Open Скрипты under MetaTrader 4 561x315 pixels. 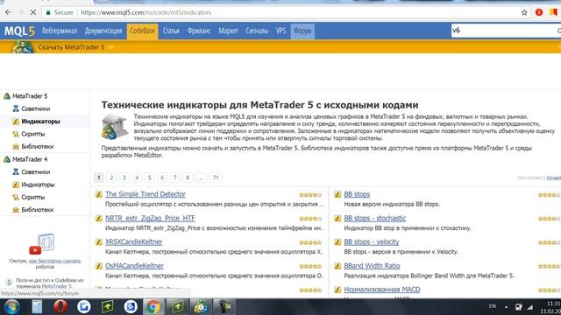point(33,197)
